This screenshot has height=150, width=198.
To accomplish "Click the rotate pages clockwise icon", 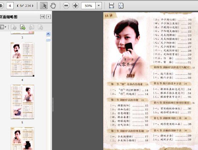I will point(40,27).
